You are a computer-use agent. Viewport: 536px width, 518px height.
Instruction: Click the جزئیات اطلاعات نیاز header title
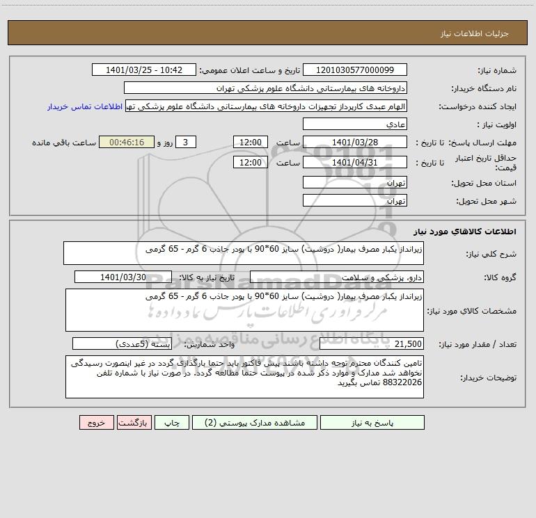tap(475, 33)
